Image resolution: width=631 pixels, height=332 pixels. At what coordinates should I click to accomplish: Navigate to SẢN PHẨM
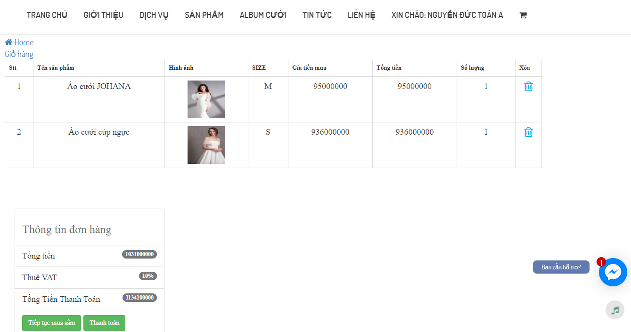204,15
